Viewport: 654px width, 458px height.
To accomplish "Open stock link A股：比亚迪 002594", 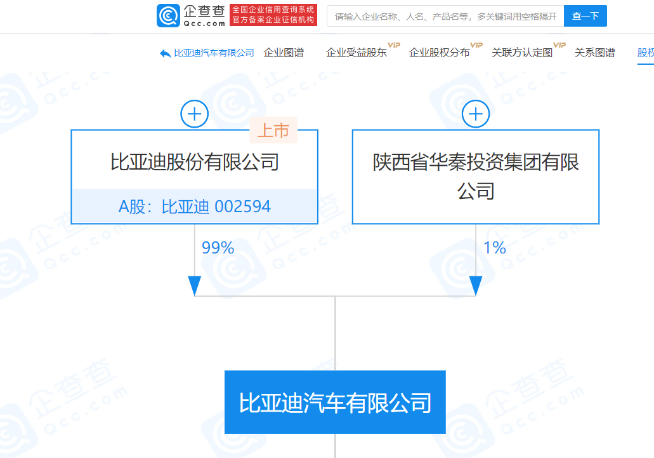I will [194, 206].
